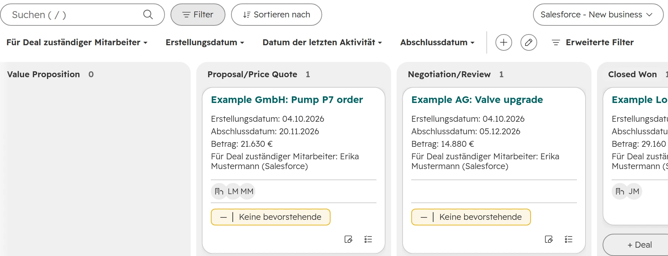Image resolution: width=668 pixels, height=256 pixels.
Task: Click JM contact avatar on Closed Won card
Action: point(634,191)
